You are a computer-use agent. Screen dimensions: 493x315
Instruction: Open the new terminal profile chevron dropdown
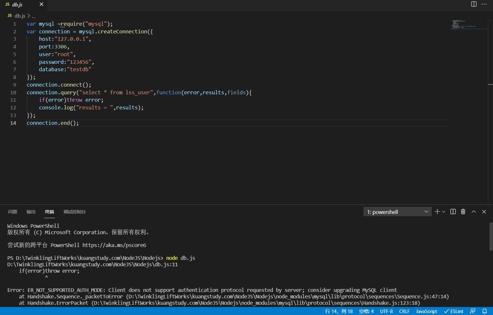click(444, 212)
